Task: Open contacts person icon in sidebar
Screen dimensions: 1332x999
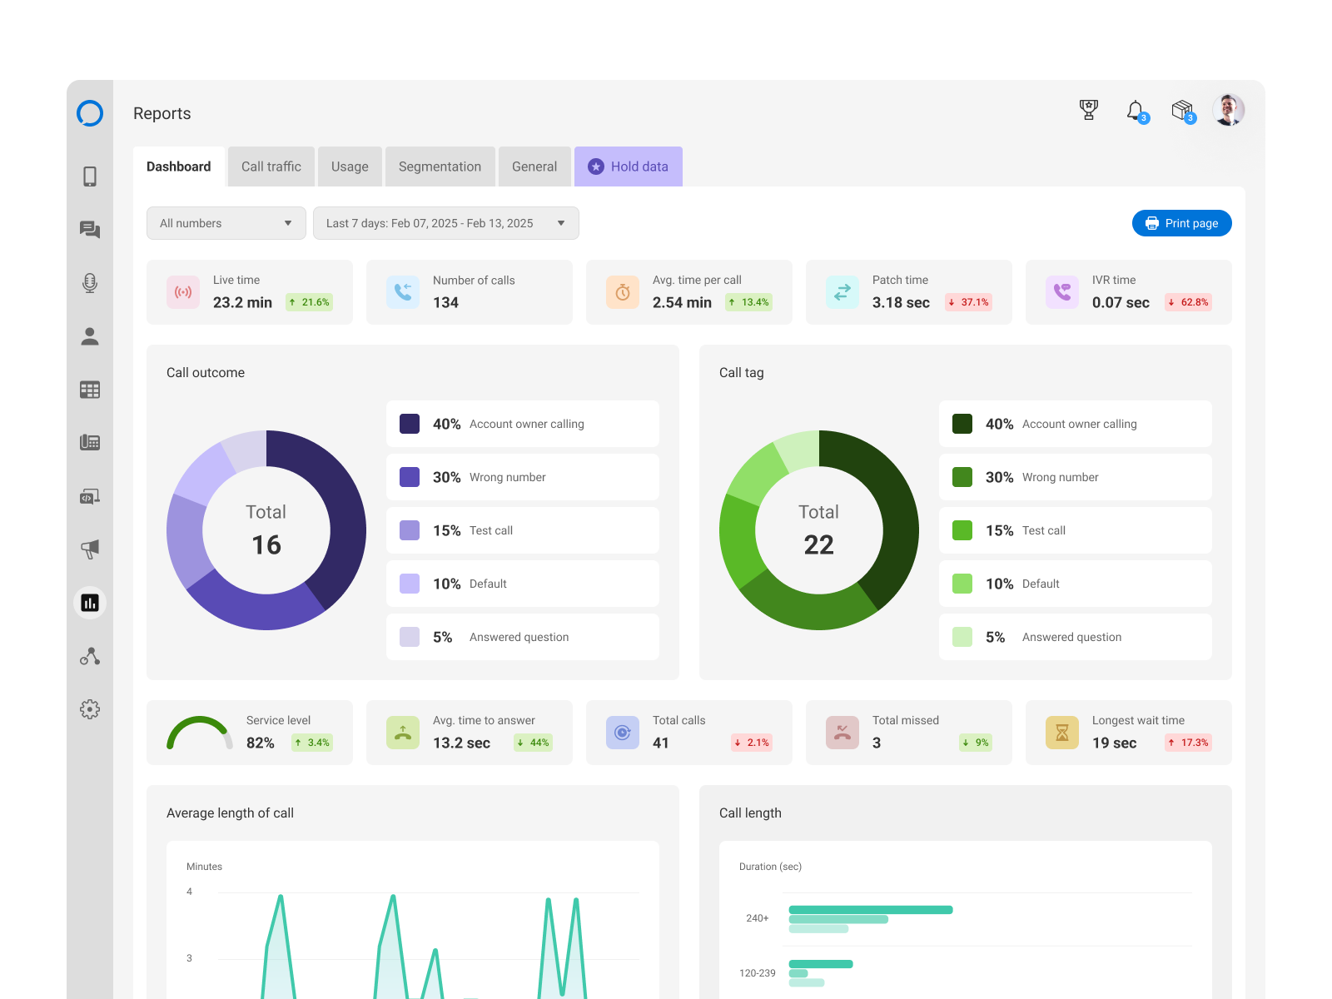Action: click(x=90, y=336)
